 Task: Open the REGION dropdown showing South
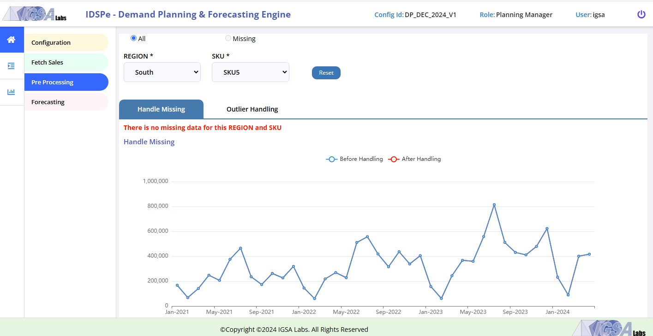[162, 72]
